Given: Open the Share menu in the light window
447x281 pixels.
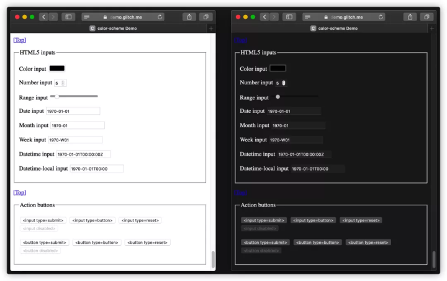Looking at the screenshot, I should point(189,17).
